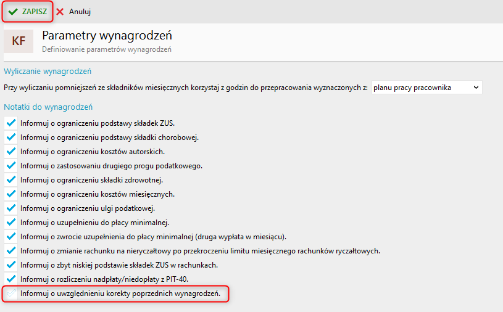
Task: Toggle 'zwrocie uzupełnienia do płacy minimalnej' checkbox
Action: point(10,237)
